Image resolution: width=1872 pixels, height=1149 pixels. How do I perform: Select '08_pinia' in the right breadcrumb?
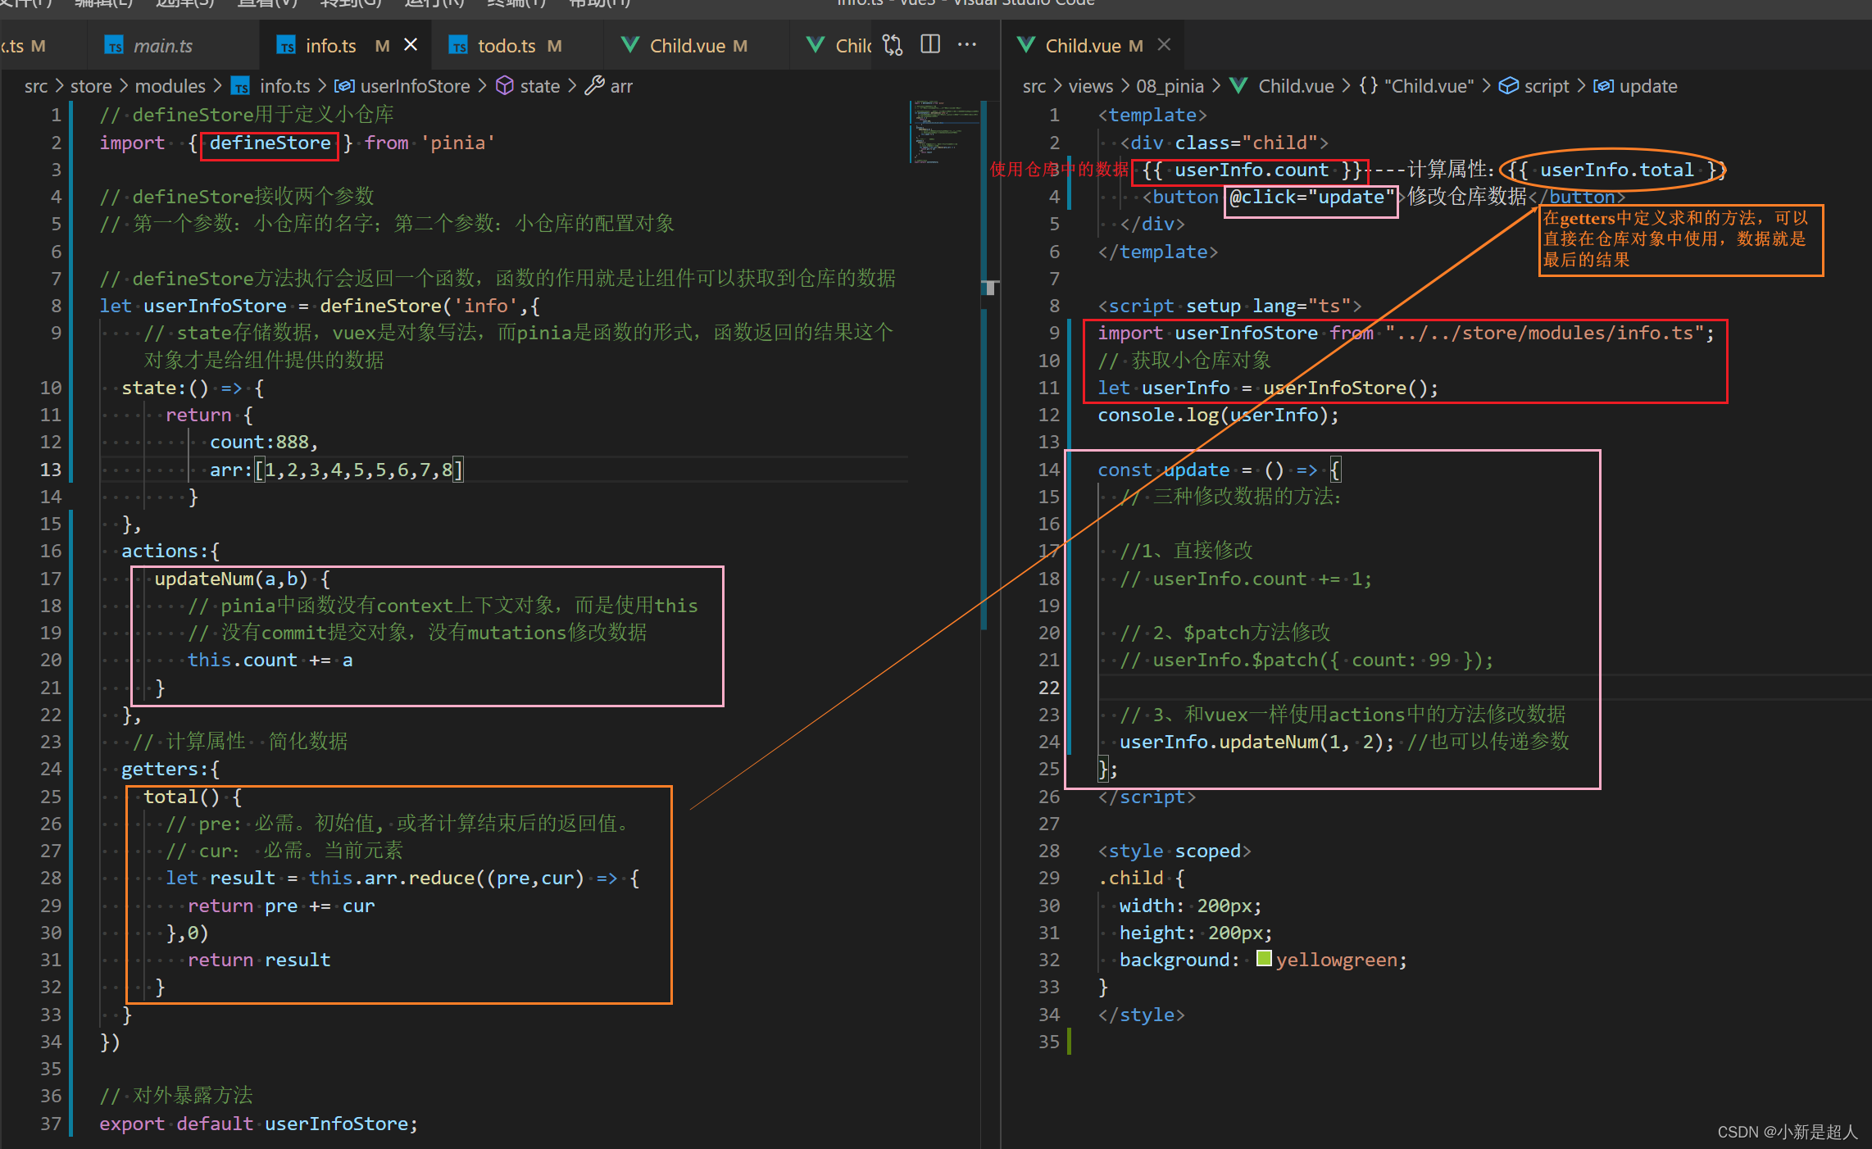1170,86
